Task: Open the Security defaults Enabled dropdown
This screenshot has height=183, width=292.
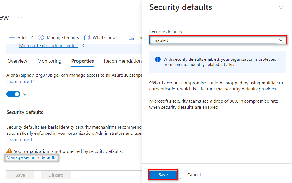Action: [218, 40]
